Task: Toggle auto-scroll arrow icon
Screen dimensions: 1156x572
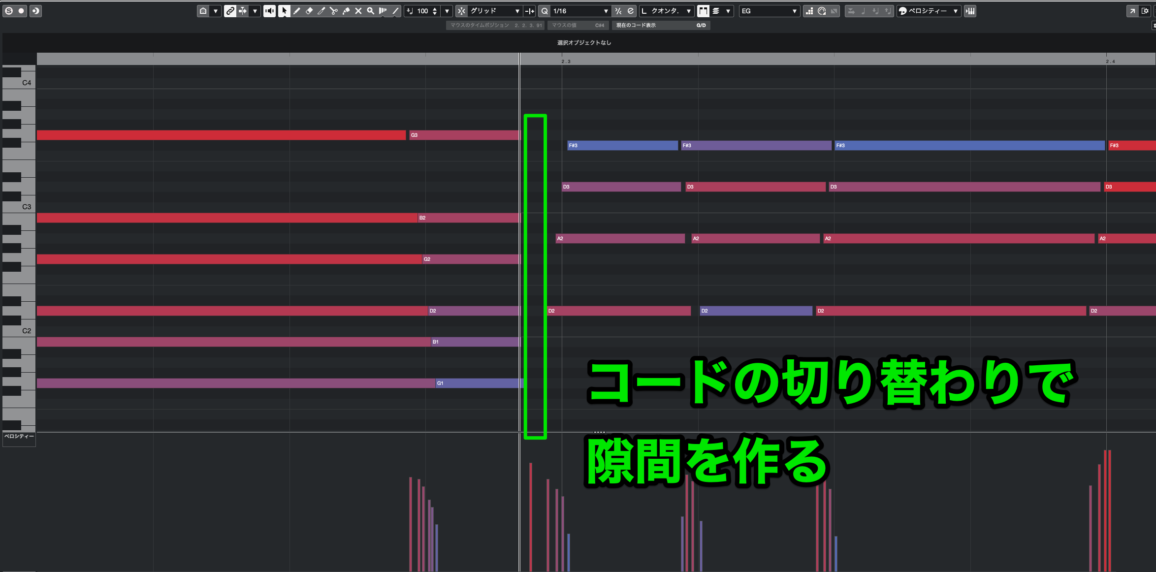Action: point(243,11)
